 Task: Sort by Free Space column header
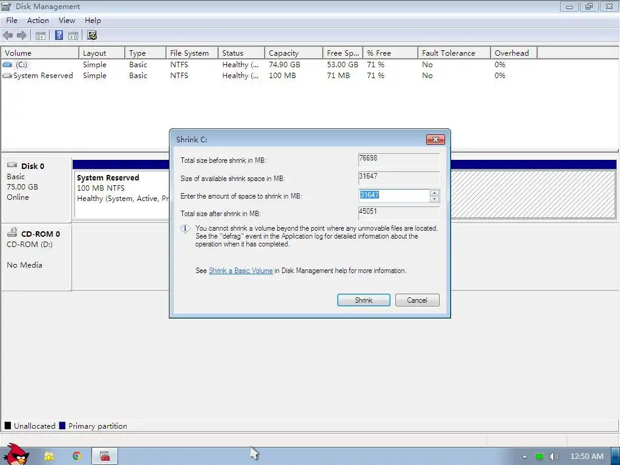(343, 53)
